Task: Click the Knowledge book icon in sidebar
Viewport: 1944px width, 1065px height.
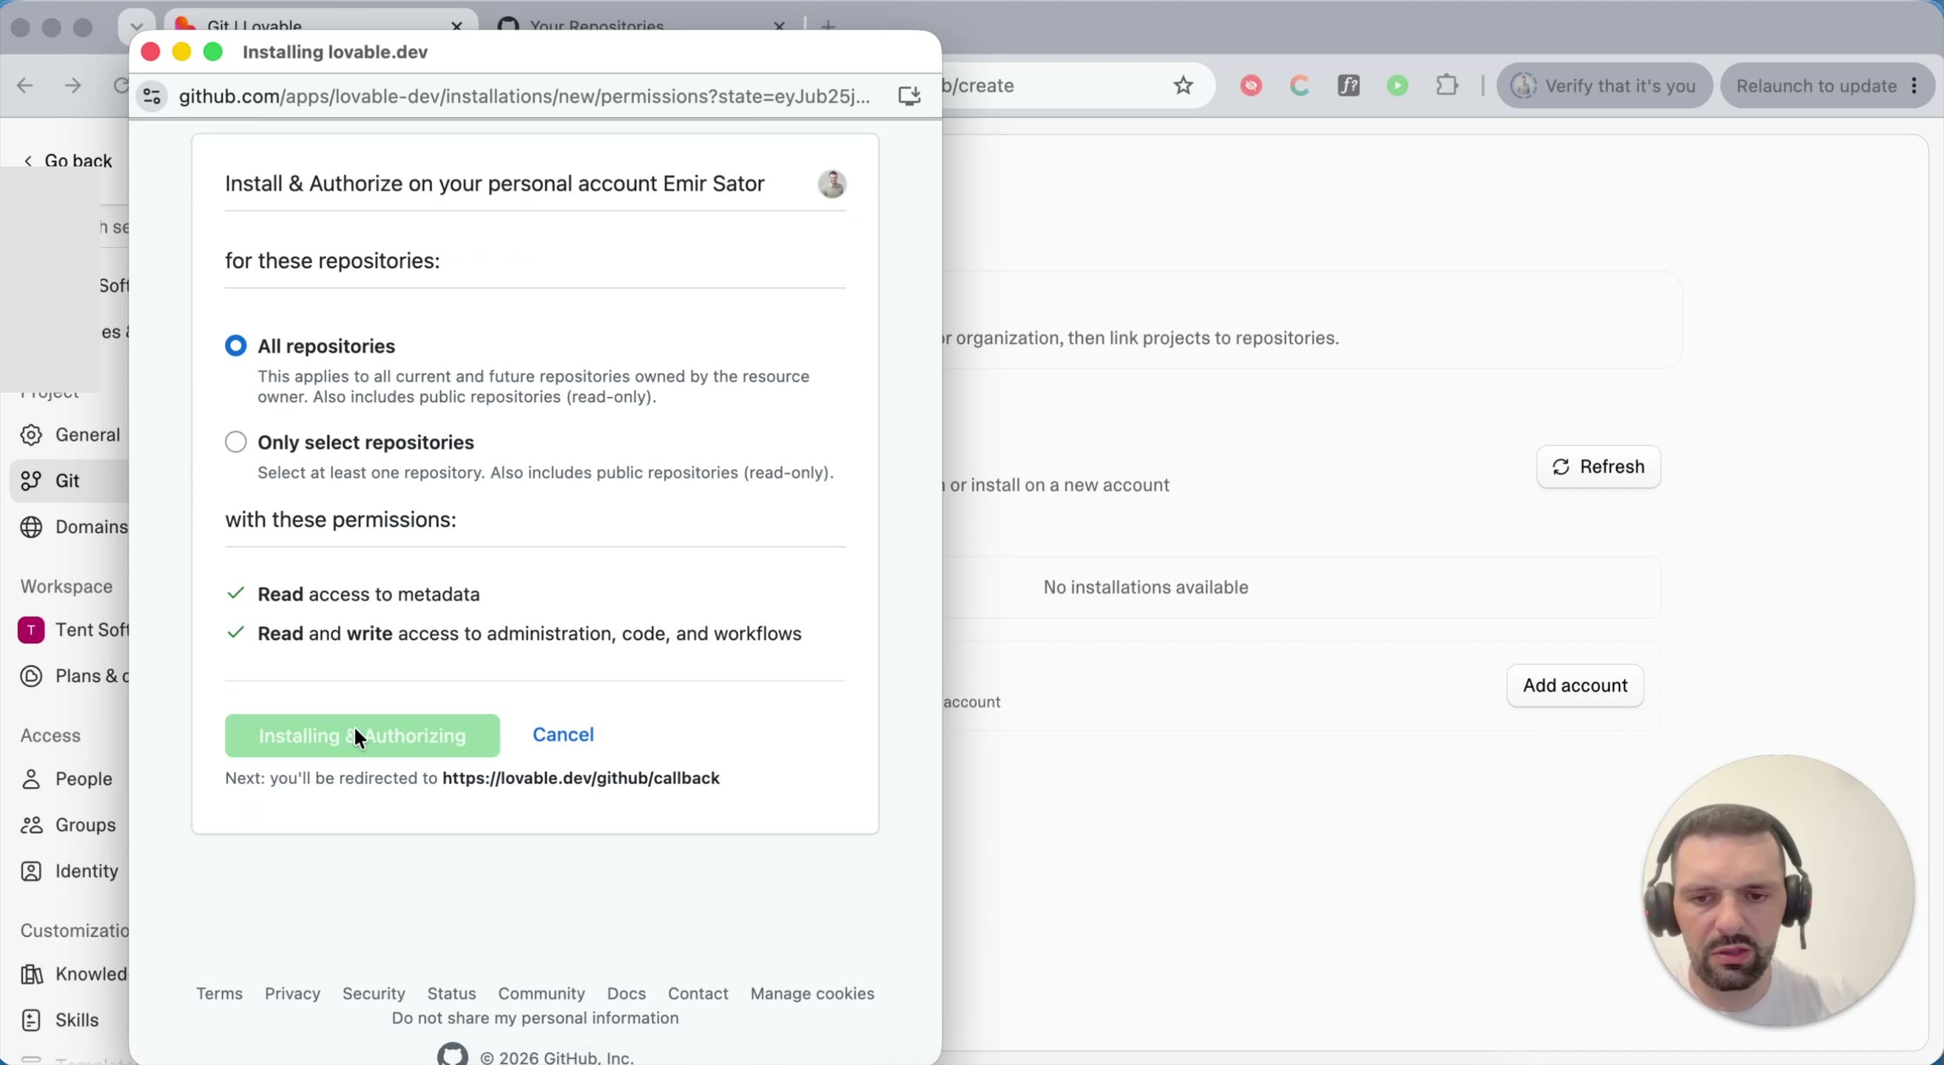Action: click(31, 975)
